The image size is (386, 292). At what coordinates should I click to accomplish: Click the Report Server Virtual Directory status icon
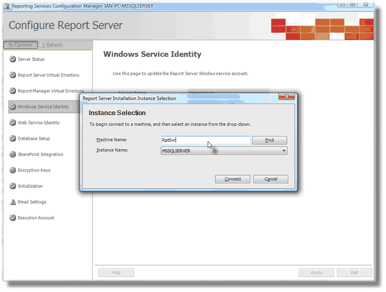(x=12, y=75)
